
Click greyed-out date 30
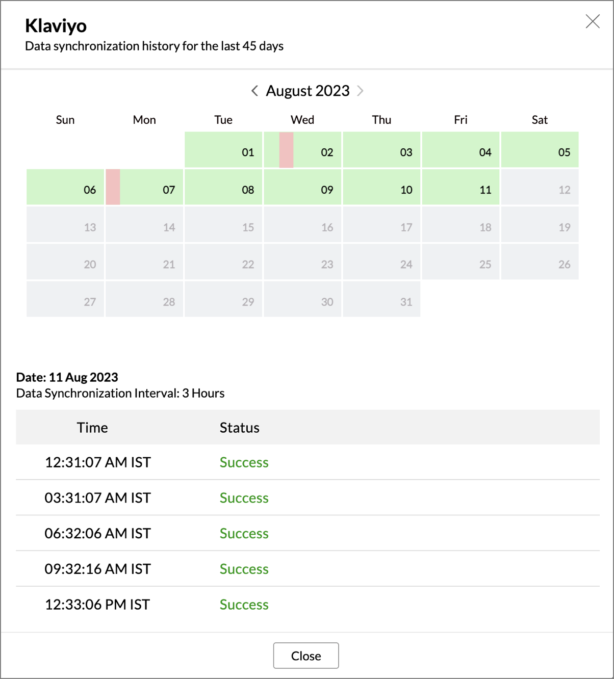[302, 299]
